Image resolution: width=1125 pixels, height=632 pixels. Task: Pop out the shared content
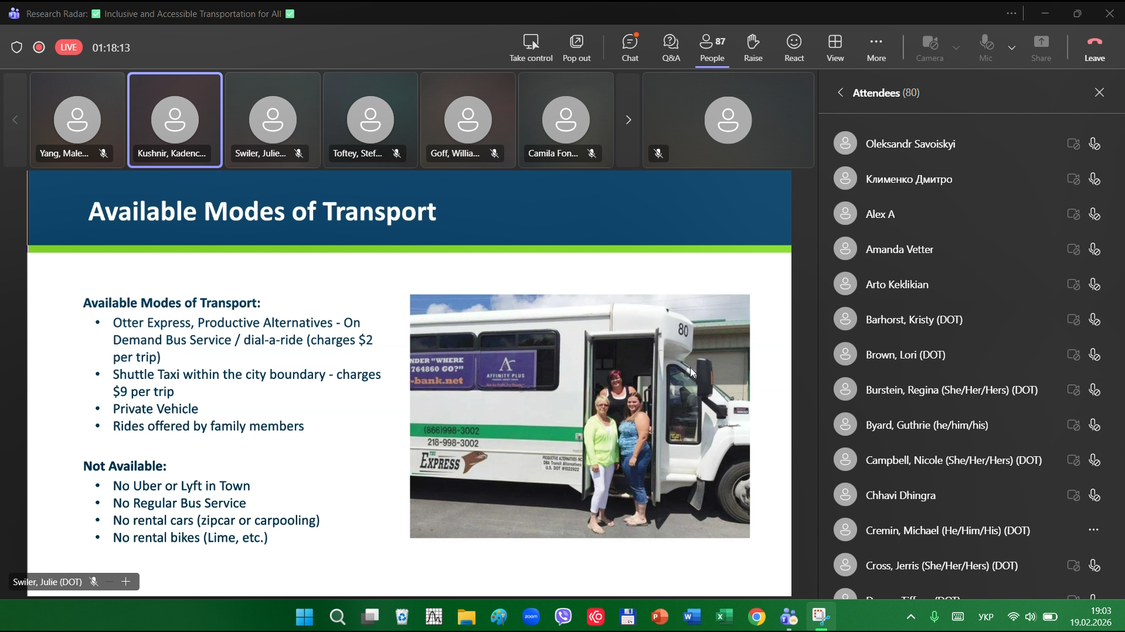pos(576,47)
